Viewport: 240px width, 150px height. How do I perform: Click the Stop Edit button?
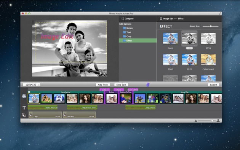click(121, 85)
